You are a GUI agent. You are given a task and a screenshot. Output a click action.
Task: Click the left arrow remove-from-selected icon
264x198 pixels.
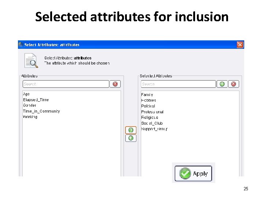pos(131,138)
